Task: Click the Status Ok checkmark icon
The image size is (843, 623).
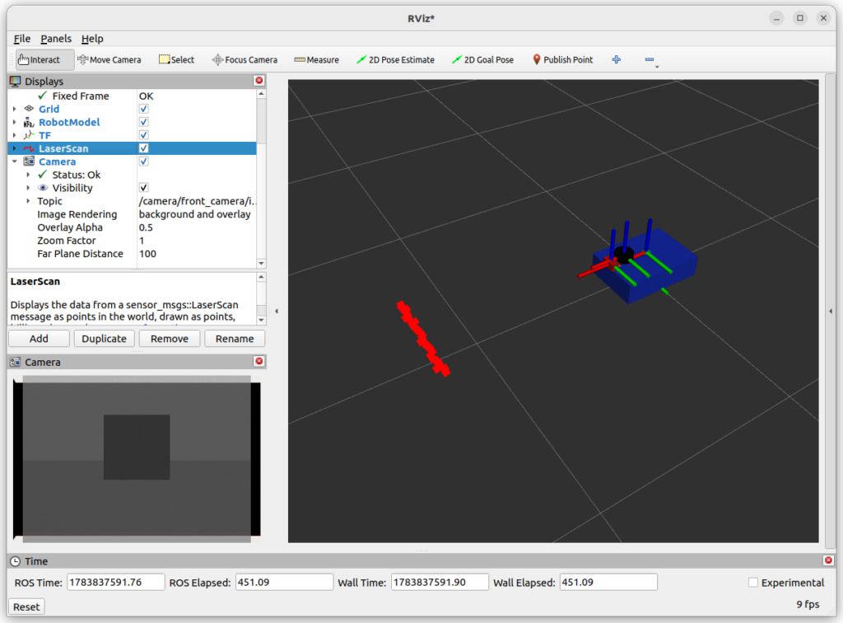Action: [43, 175]
